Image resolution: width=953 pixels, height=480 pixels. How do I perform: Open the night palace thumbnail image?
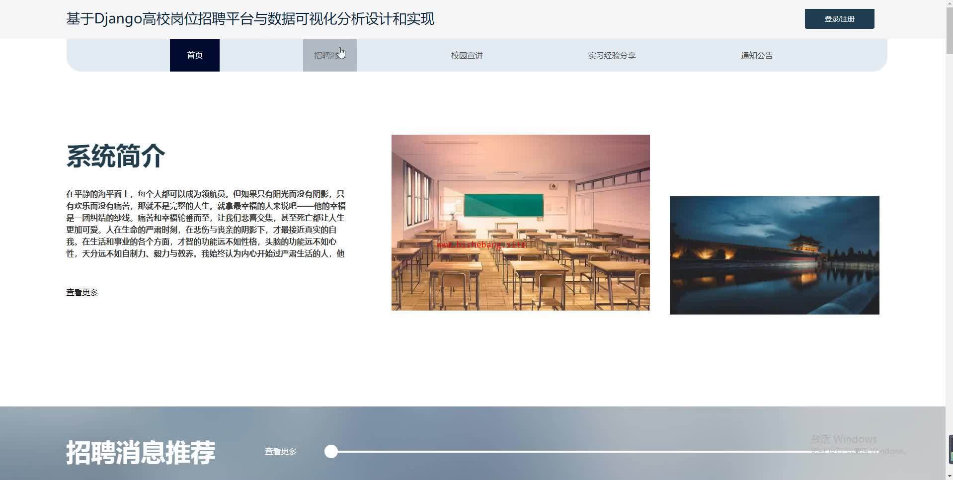pyautogui.click(x=774, y=255)
